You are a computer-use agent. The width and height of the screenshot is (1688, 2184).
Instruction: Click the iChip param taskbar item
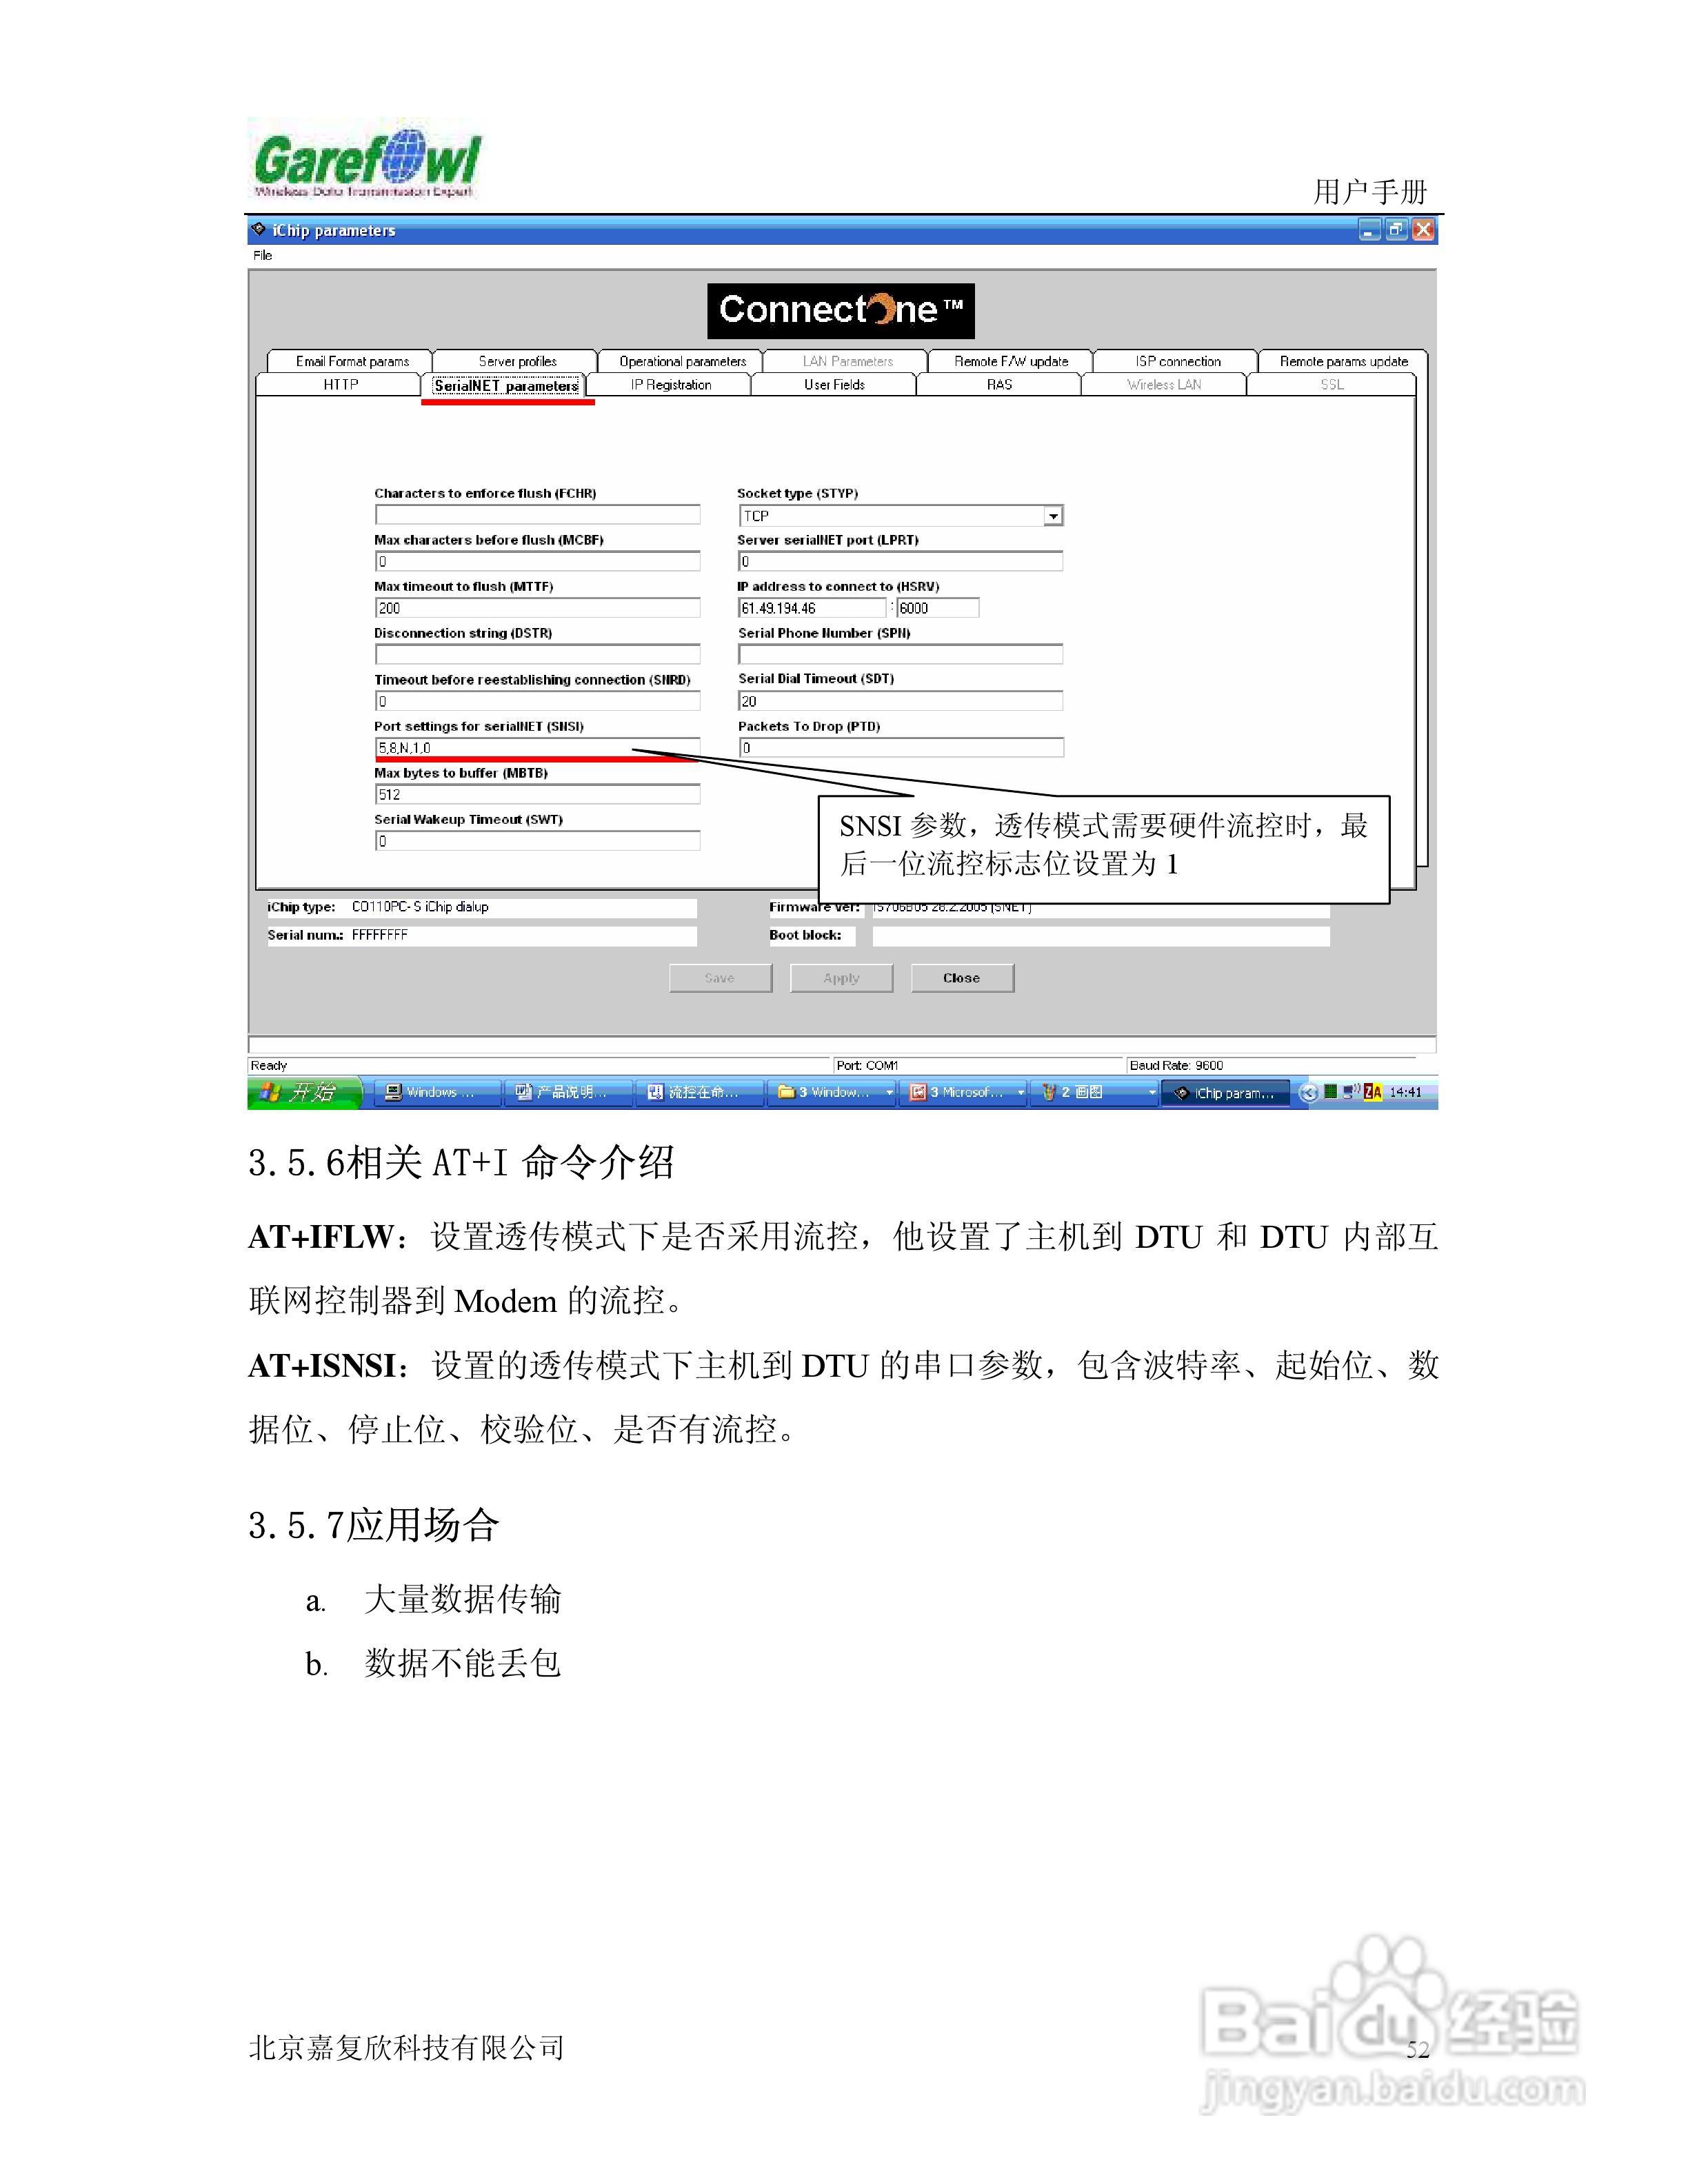[x=1225, y=1093]
